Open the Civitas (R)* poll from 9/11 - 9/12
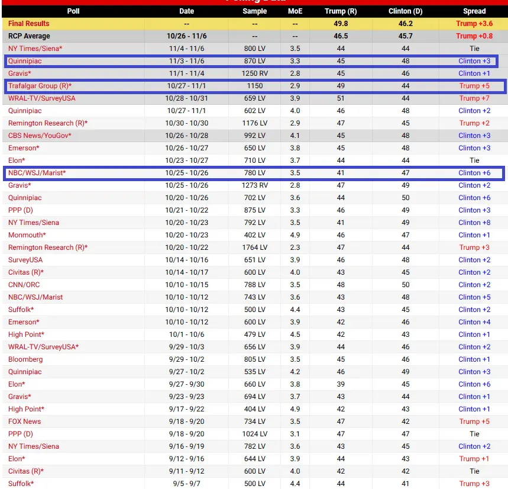Image resolution: width=508 pixels, height=489 pixels. [26, 471]
